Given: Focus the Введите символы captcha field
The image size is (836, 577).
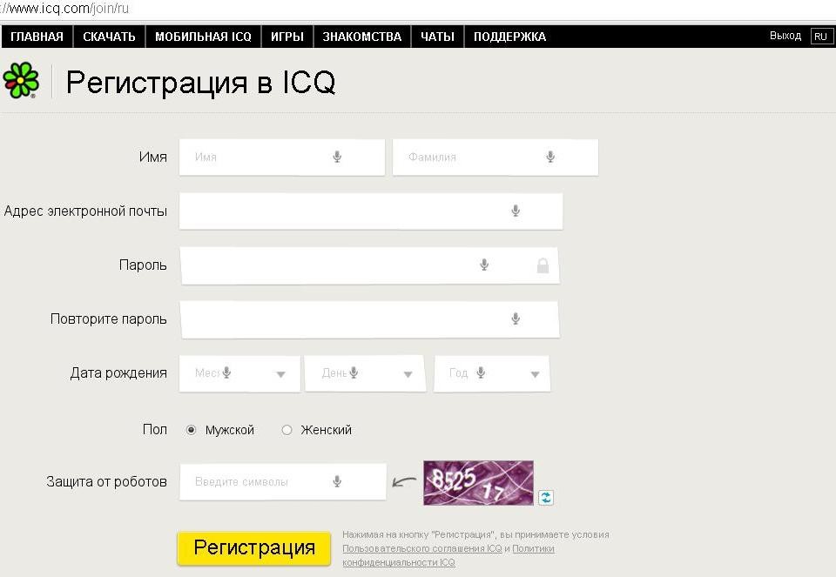Looking at the screenshot, I should [282, 481].
